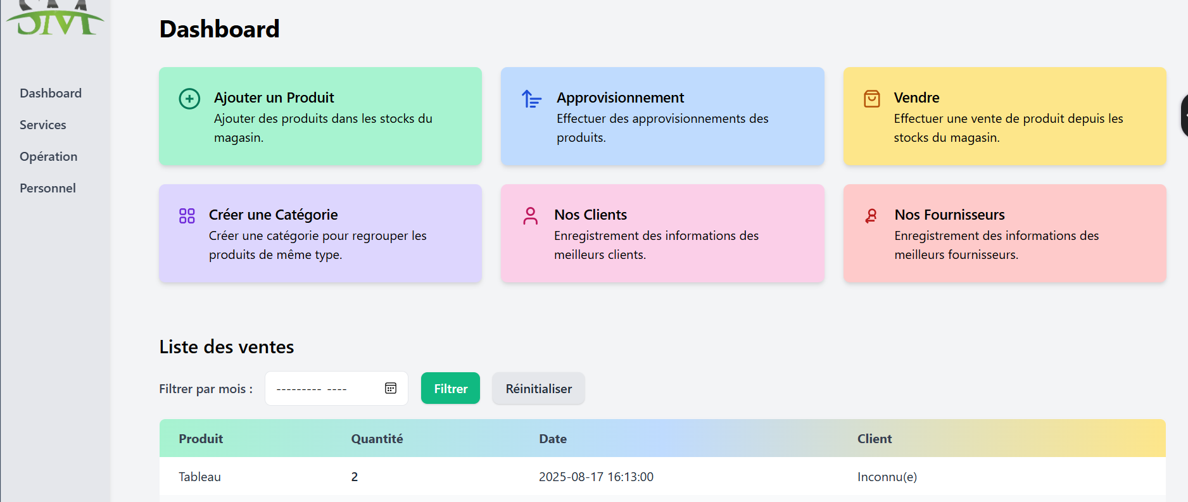Click the Produit column header

(201, 439)
